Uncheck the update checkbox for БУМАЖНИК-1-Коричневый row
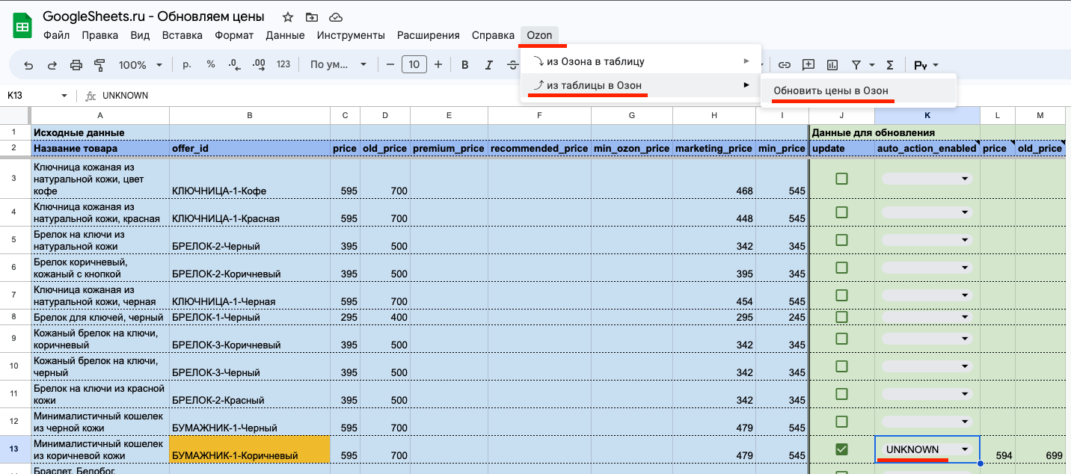Viewport: 1071px width, 474px height. point(841,449)
